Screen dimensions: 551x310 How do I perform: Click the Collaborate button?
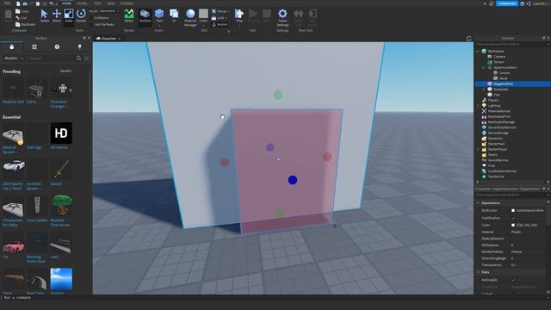[x=507, y=3]
